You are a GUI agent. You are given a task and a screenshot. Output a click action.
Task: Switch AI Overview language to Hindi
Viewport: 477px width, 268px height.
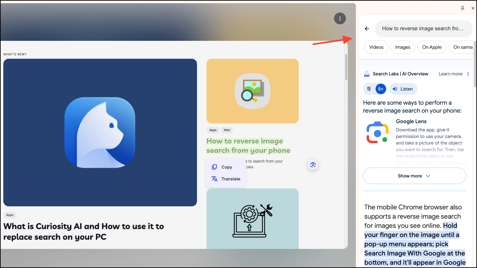369,89
